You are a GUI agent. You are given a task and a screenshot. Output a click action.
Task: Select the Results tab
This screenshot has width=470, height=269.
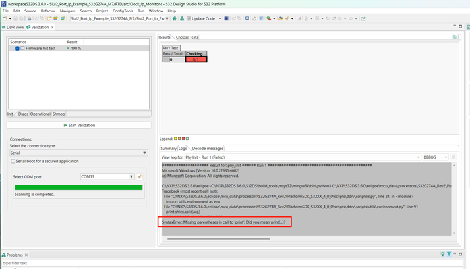(164, 37)
